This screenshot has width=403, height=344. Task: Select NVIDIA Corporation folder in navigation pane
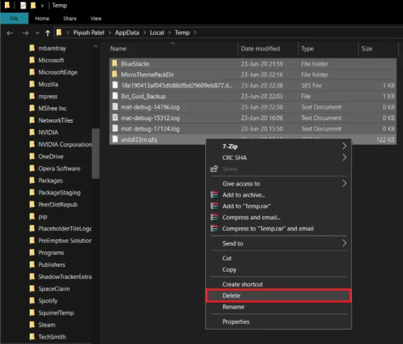click(x=60, y=144)
